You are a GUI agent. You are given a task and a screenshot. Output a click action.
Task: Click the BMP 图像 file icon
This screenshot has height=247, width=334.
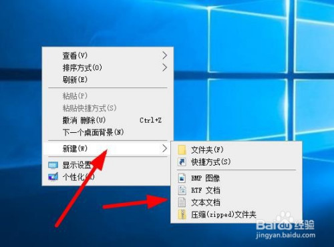[x=182, y=178]
